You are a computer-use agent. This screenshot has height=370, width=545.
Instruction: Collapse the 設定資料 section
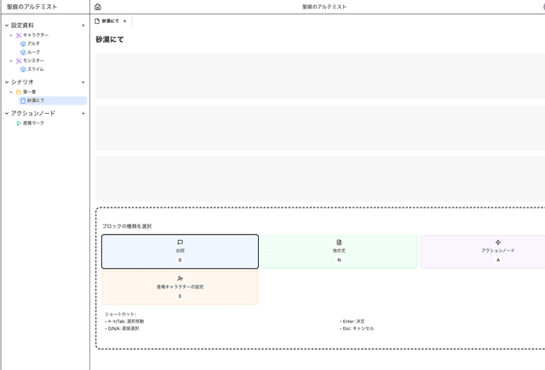click(x=7, y=26)
